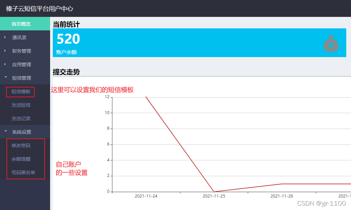The width and height of the screenshot is (351, 210).
Task: Click the 榛子云短信平台用户中心 title
Action: point(39,8)
